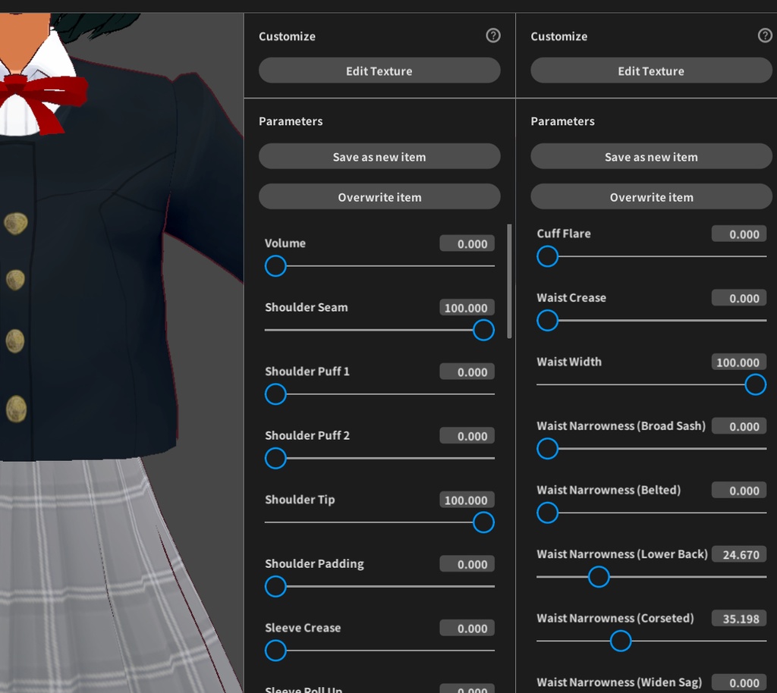
Task: Click the Cuff Flare slider handle
Action: [x=547, y=256]
